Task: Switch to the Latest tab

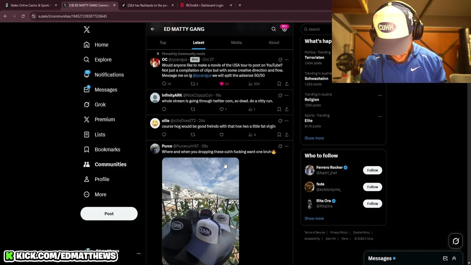Action: pos(198,42)
